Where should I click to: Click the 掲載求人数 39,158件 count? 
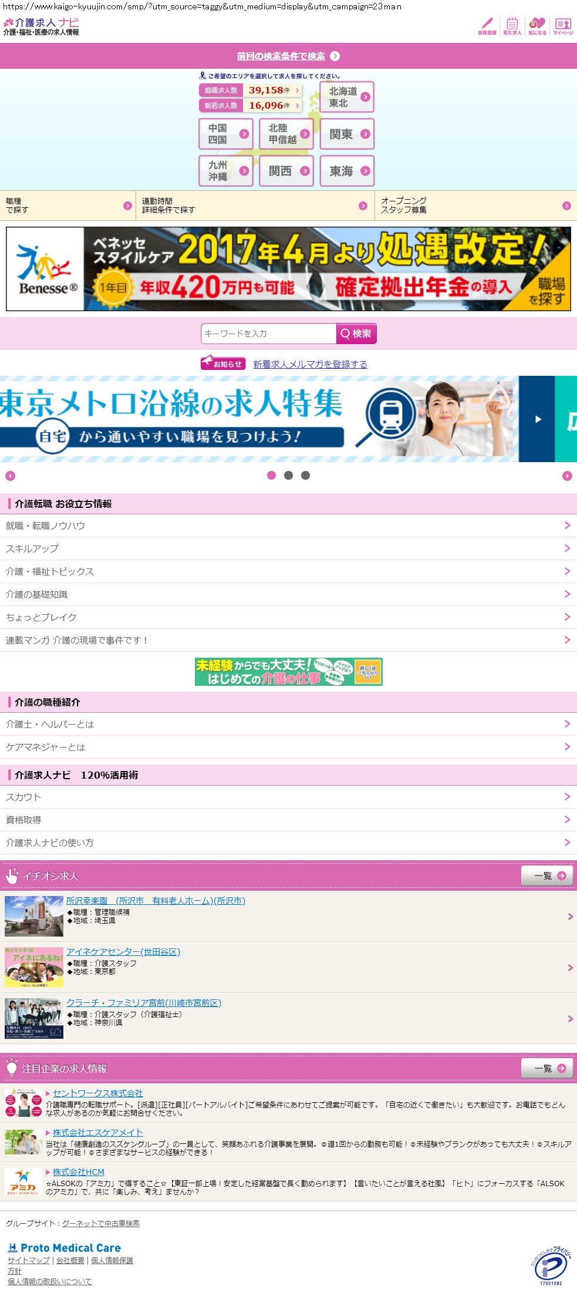pyautogui.click(x=251, y=90)
